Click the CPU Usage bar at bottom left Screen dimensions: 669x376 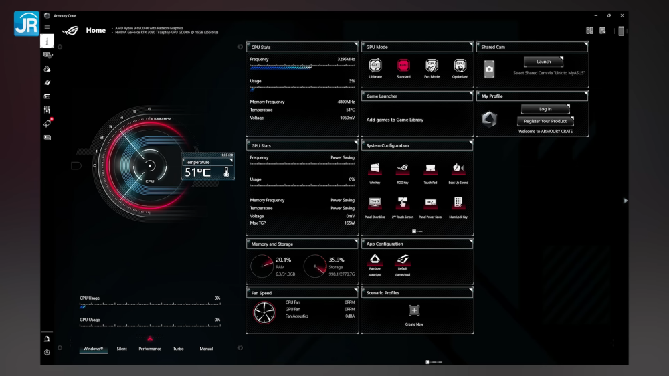tap(150, 305)
